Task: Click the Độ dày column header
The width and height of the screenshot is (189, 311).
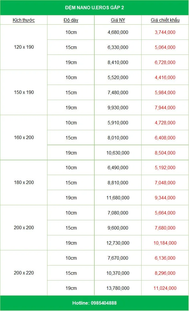Action: point(71,20)
